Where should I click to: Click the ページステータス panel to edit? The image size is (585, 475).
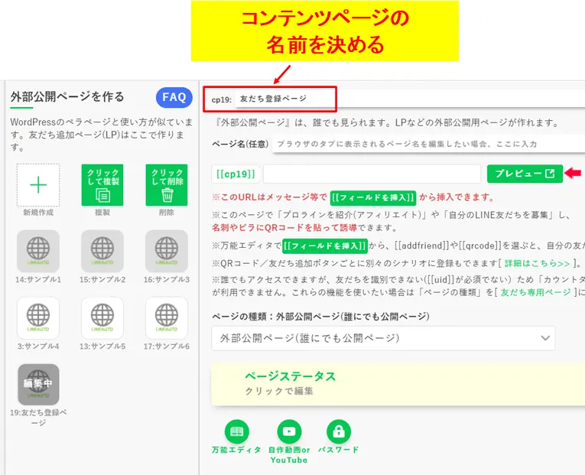point(398,383)
